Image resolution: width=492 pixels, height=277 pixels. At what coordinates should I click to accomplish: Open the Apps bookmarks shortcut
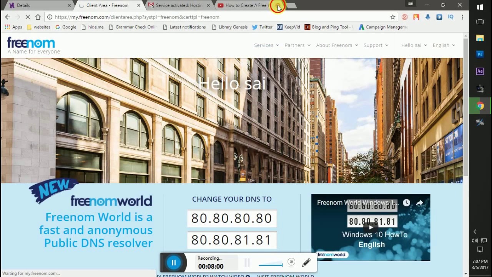(x=13, y=27)
